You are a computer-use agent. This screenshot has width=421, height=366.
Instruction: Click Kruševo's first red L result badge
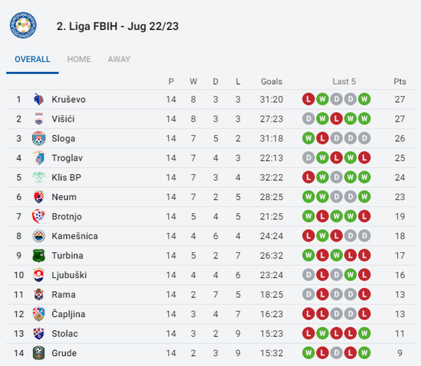click(308, 99)
